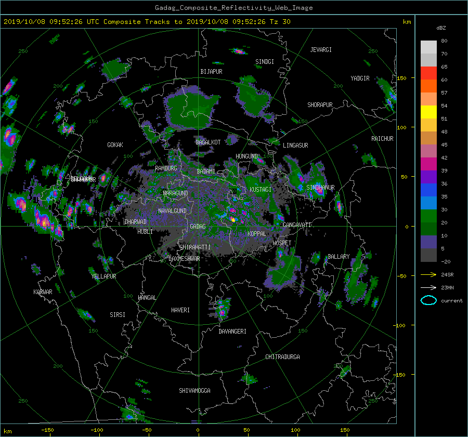The image size is (468, 437).
Task: Select the magenta 42 dBZ color swatch
Action: 428,164
